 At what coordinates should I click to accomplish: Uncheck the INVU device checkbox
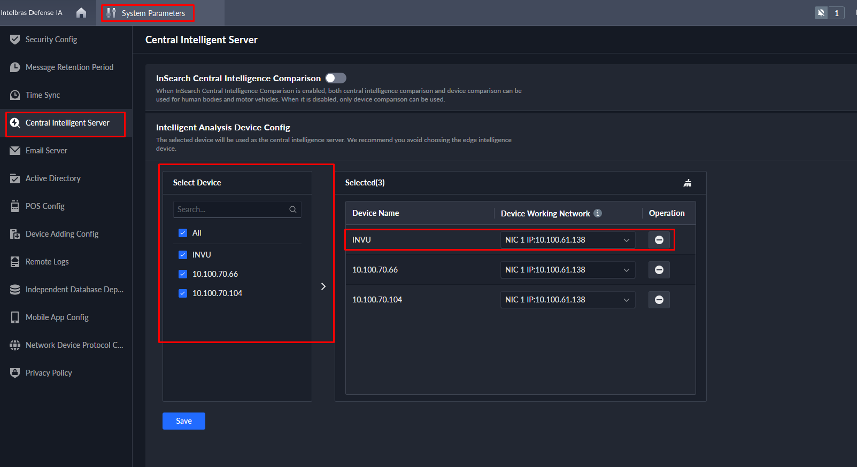[x=183, y=255]
